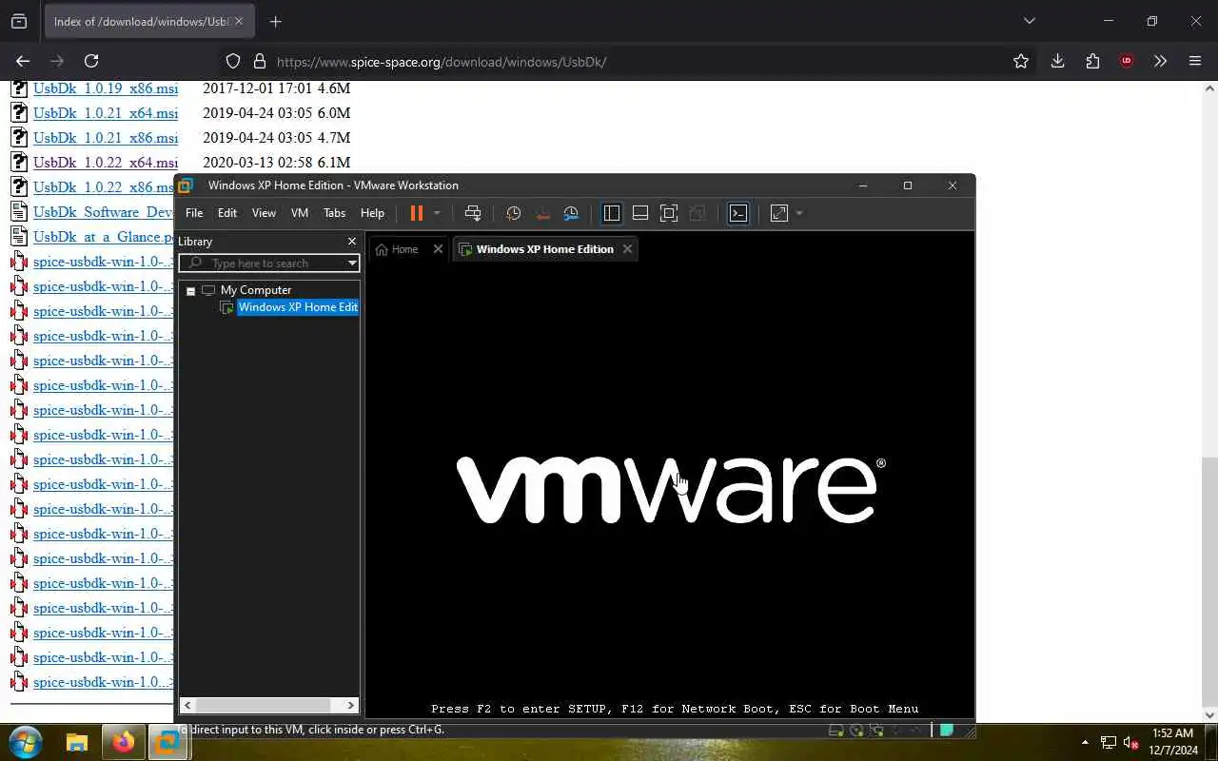The image size is (1218, 761).
Task: Open File Explorer from taskbar
Action: point(76,742)
